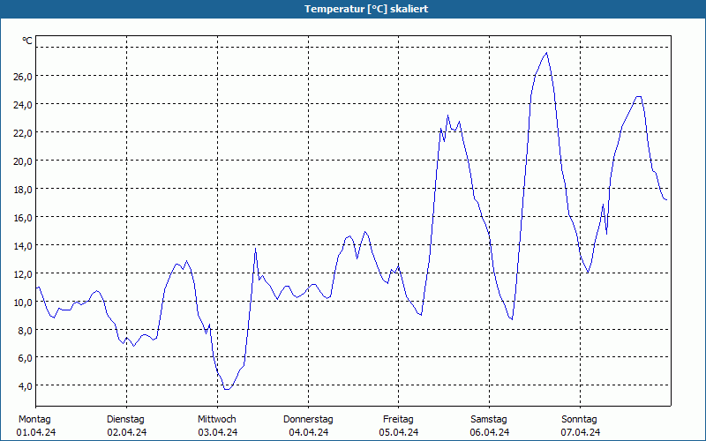
Task: Click the date 04.04.24
Action: point(309,432)
